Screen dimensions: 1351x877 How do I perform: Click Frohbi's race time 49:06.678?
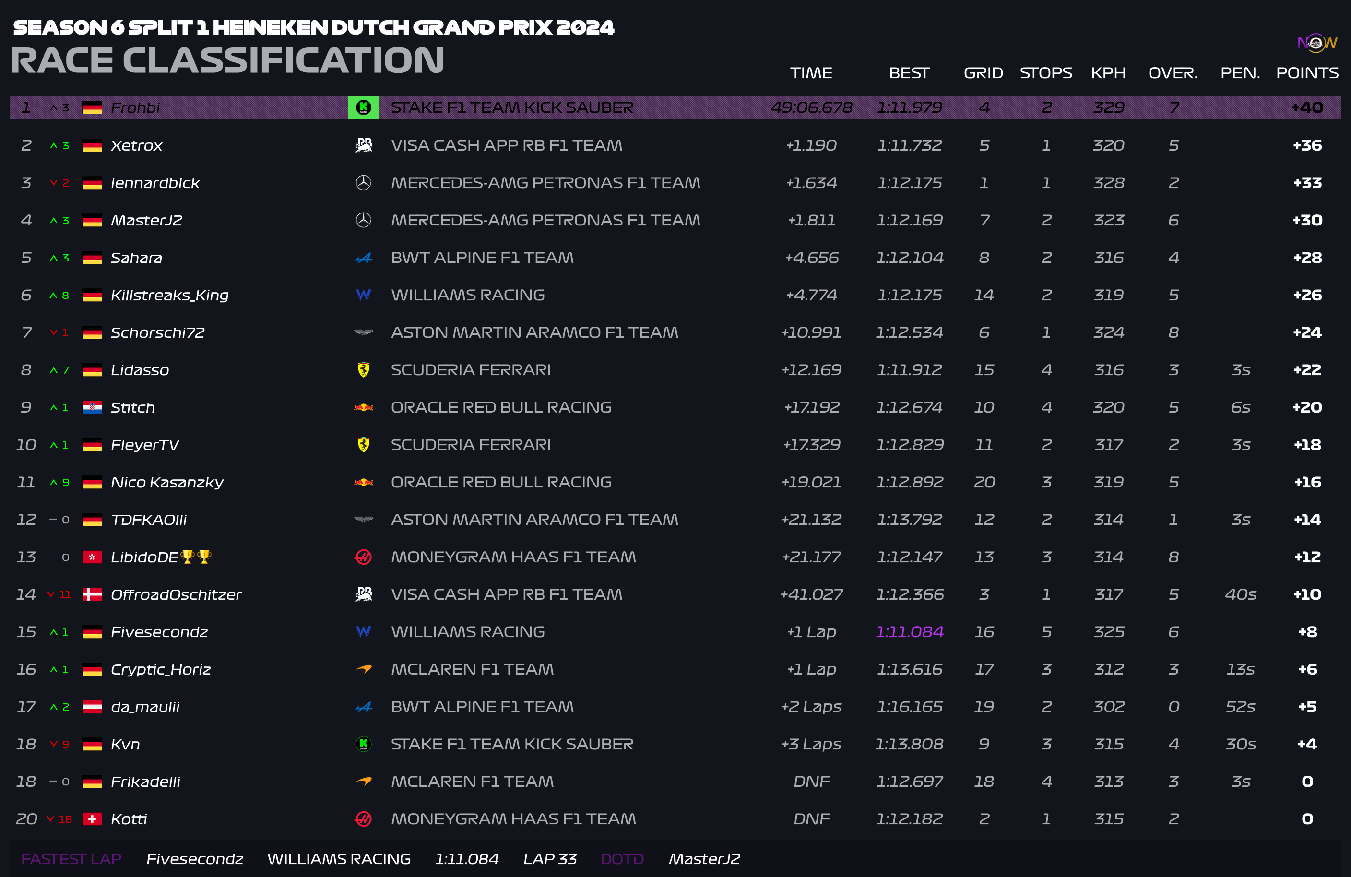click(x=811, y=107)
